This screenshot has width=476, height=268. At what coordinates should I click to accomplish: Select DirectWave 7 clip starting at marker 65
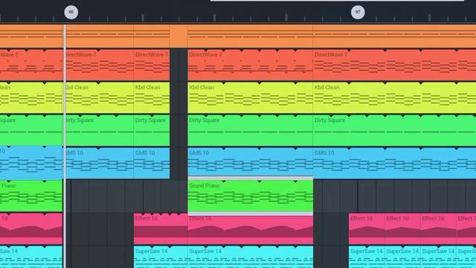pyautogui.click(x=100, y=65)
